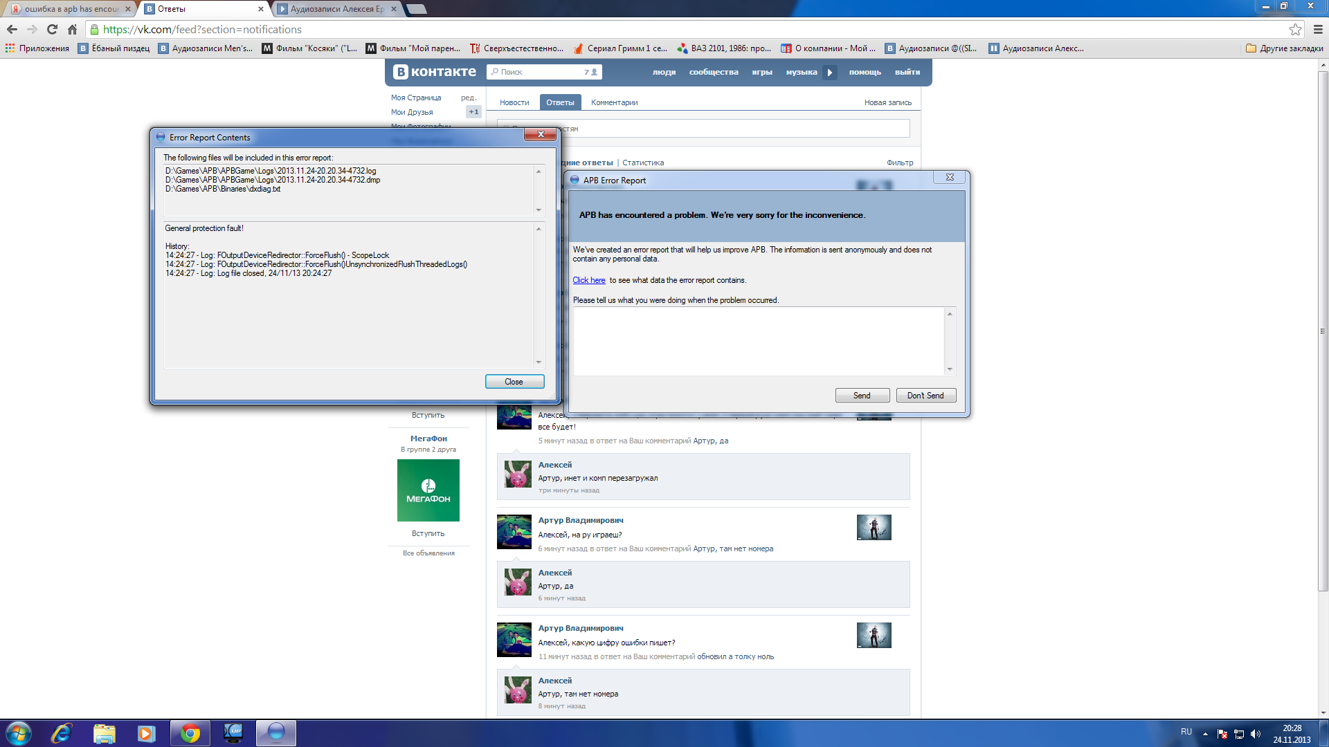The image size is (1329, 747).
Task: Show hidden tray icons arrow
Action: click(1205, 734)
